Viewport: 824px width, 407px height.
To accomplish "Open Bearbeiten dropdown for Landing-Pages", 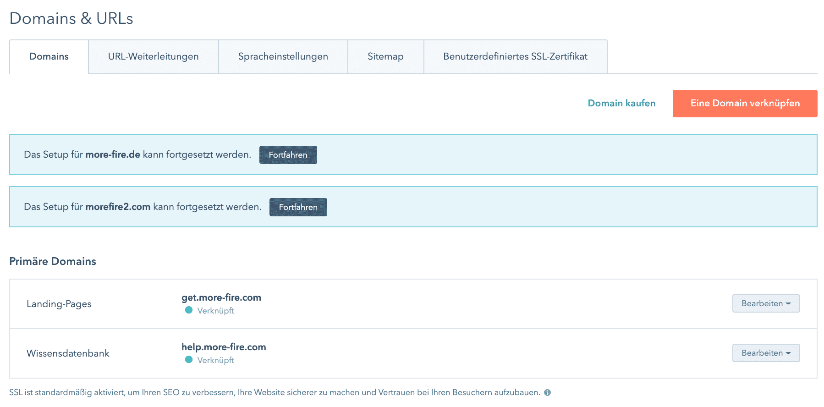I will (766, 303).
